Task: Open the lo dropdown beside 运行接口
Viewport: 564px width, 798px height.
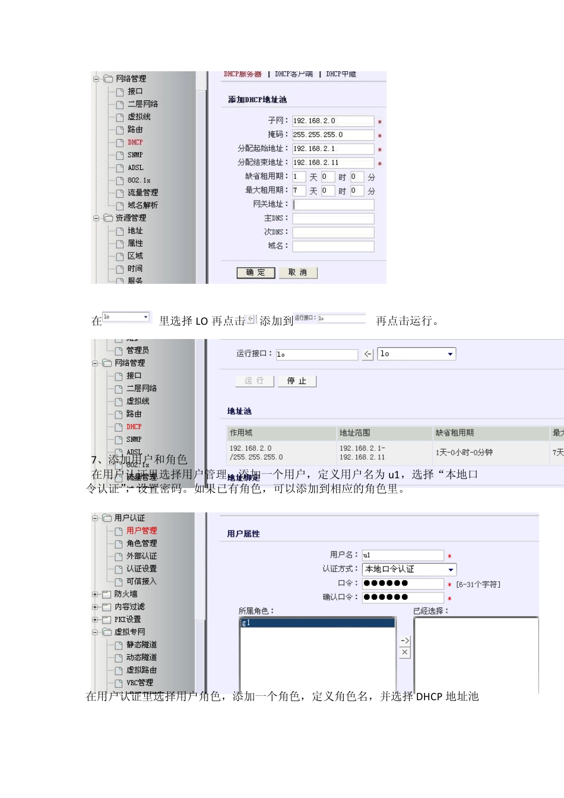Action: coord(417,354)
